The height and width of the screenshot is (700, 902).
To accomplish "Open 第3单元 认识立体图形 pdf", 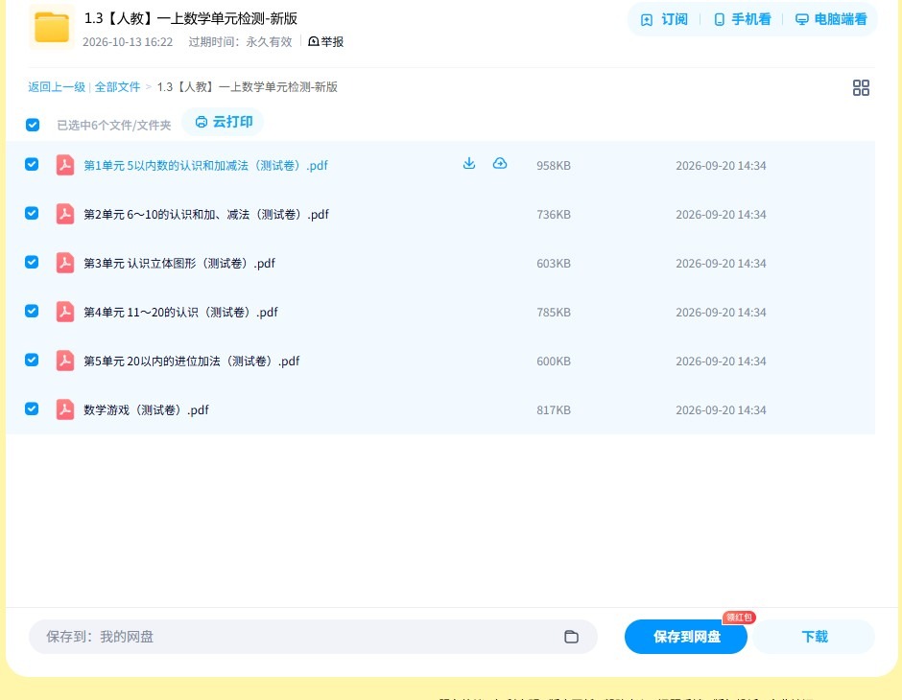I will [179, 263].
